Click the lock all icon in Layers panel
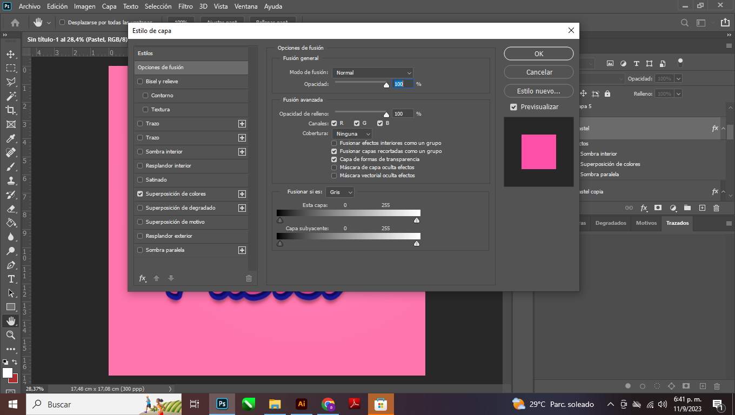The height and width of the screenshot is (415, 735). (607, 93)
